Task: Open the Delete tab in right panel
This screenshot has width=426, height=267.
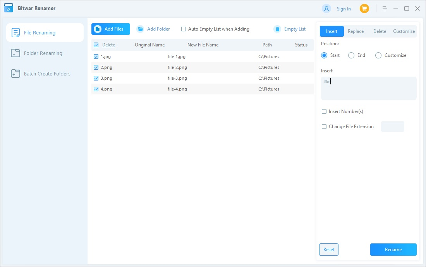Action: (x=380, y=31)
